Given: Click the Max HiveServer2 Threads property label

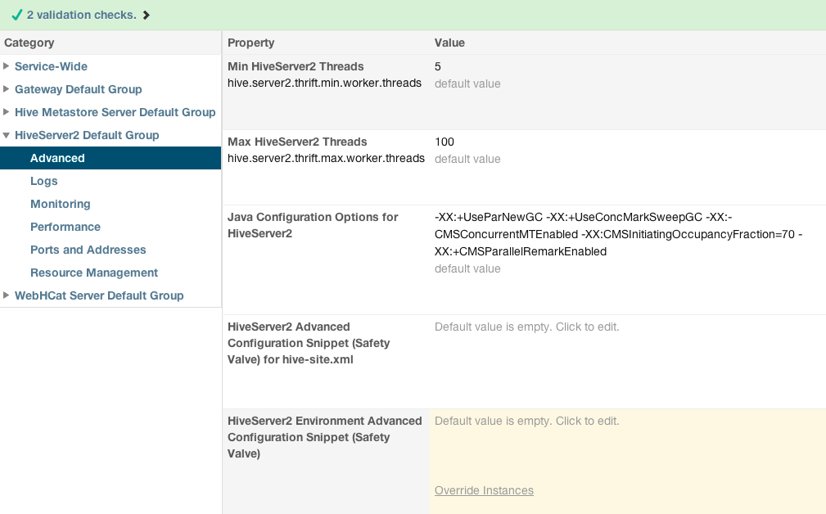Looking at the screenshot, I should 297,142.
